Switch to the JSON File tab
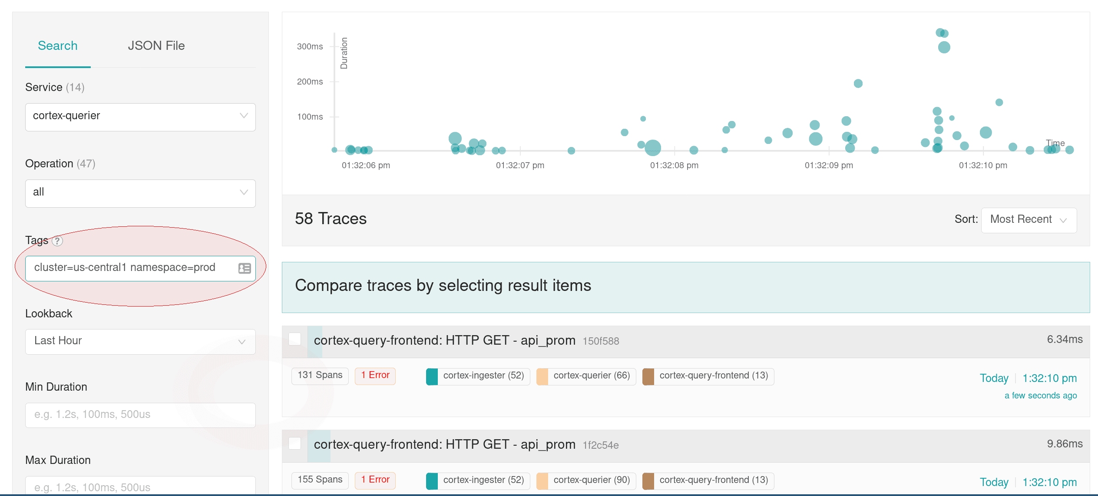The image size is (1098, 496). pos(156,46)
